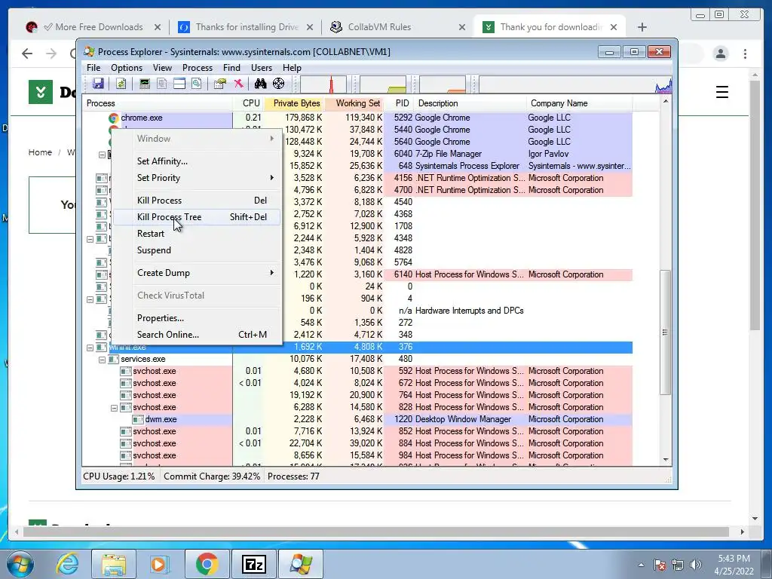Sort by the PID column header

tap(400, 103)
